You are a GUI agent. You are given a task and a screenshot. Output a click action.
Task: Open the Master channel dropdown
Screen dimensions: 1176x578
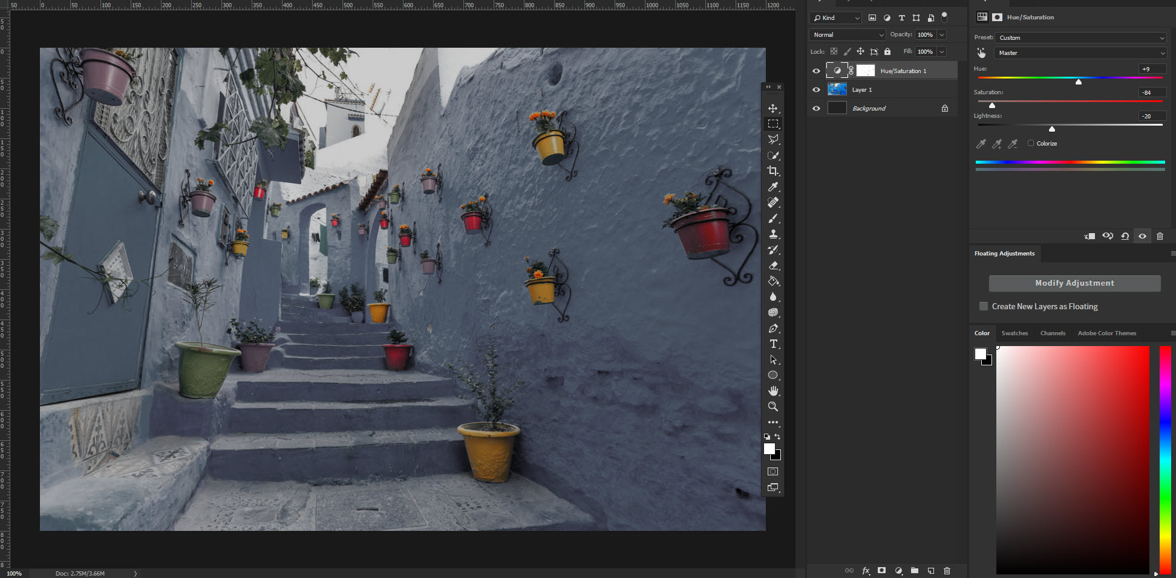1080,53
